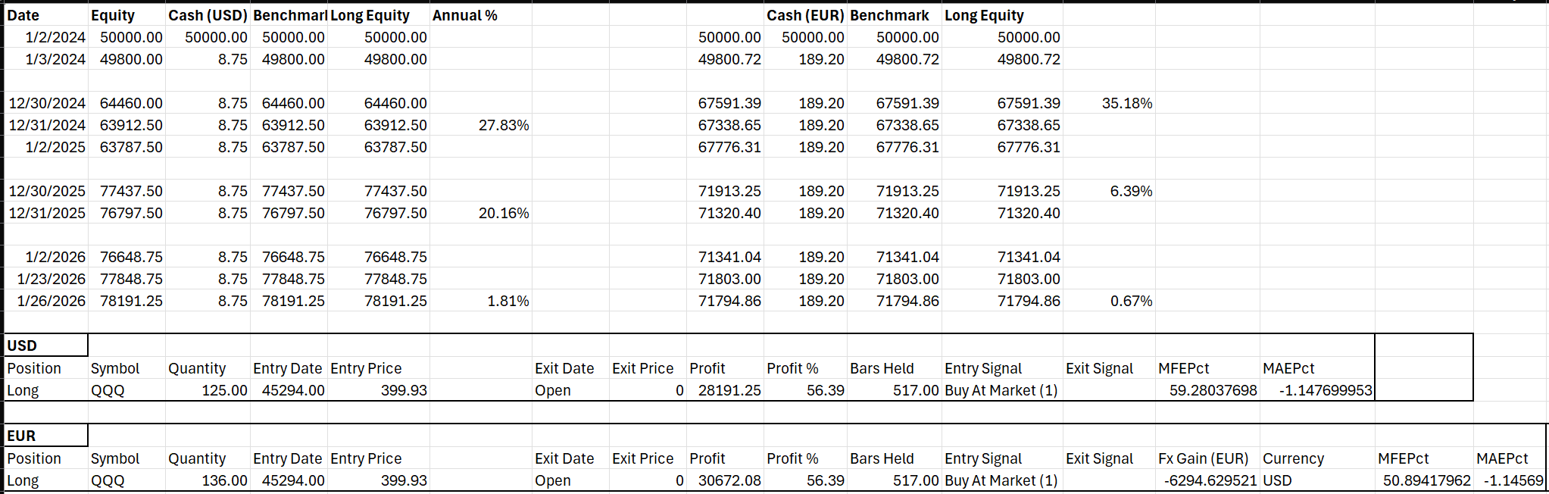Select the 1/26/2026 date cell
Image resolution: width=1549 pixels, height=494 pixels.
51,301
